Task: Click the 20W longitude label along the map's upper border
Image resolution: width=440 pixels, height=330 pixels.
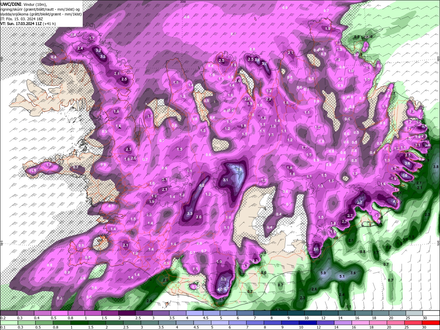Action: pos(183,1)
